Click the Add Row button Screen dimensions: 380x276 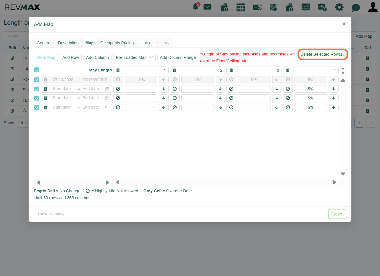71,57
